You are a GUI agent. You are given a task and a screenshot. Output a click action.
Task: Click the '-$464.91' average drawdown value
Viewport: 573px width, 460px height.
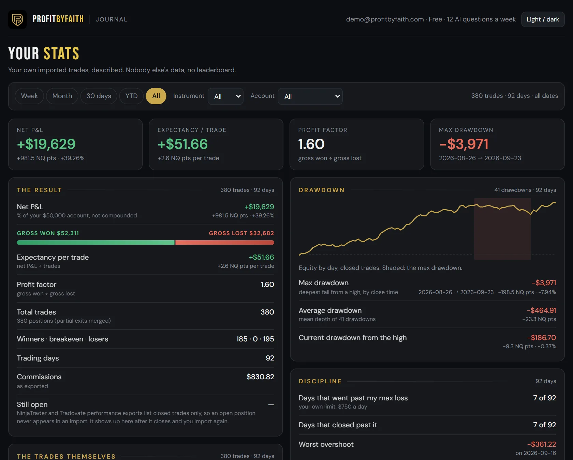click(541, 310)
